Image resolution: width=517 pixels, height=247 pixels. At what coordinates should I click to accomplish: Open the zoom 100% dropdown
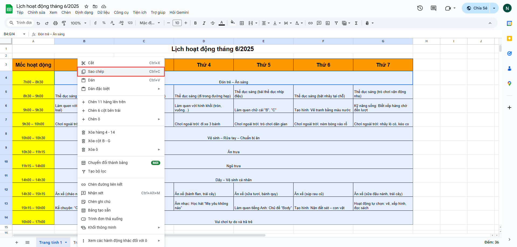tap(78, 23)
